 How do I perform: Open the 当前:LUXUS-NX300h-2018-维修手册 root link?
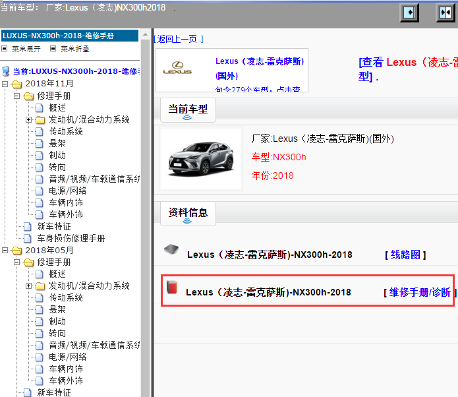tap(76, 71)
